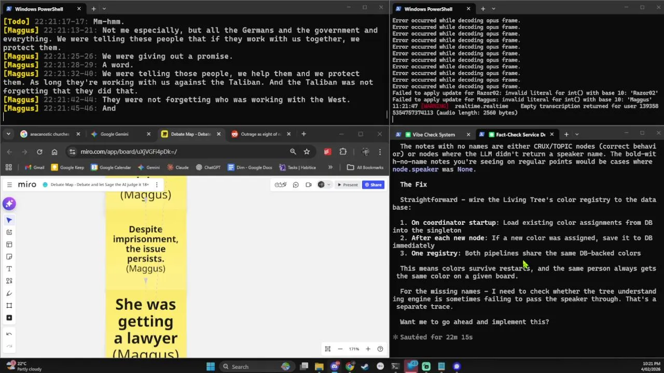Open Miro shapes and lines tool
The width and height of the screenshot is (664, 373).
pyautogui.click(x=9, y=281)
